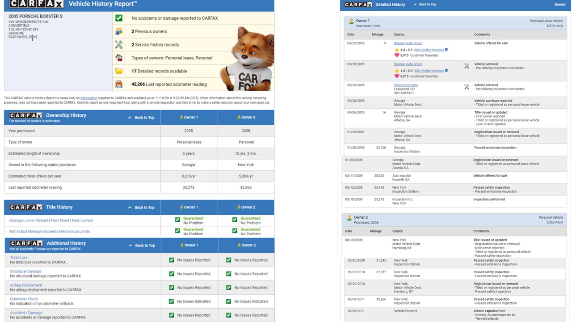Click Back to Top in Ownership History
572x322 pixels.
(141, 118)
